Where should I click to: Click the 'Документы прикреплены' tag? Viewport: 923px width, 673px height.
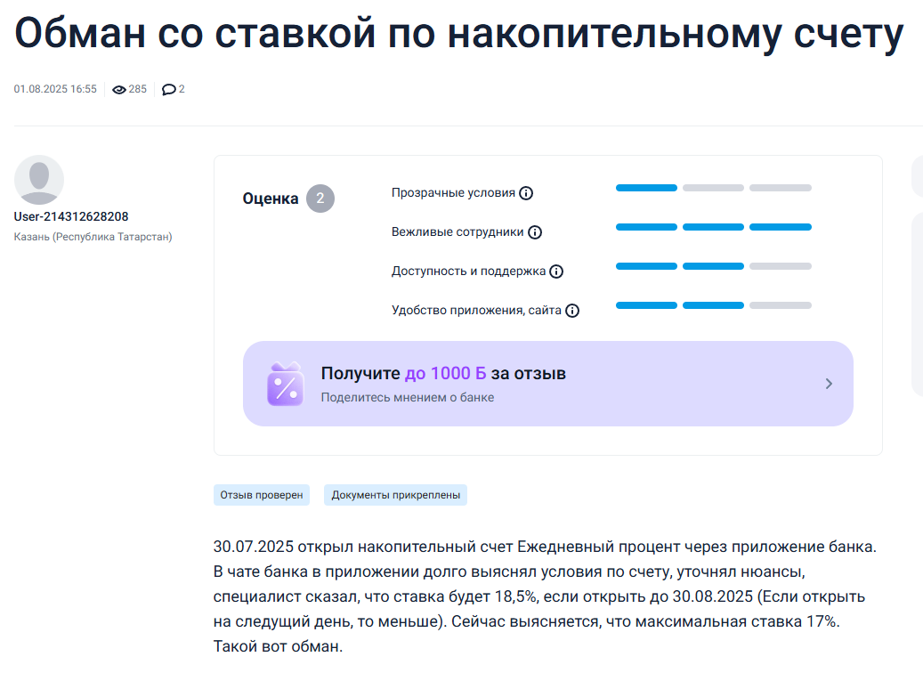point(395,495)
